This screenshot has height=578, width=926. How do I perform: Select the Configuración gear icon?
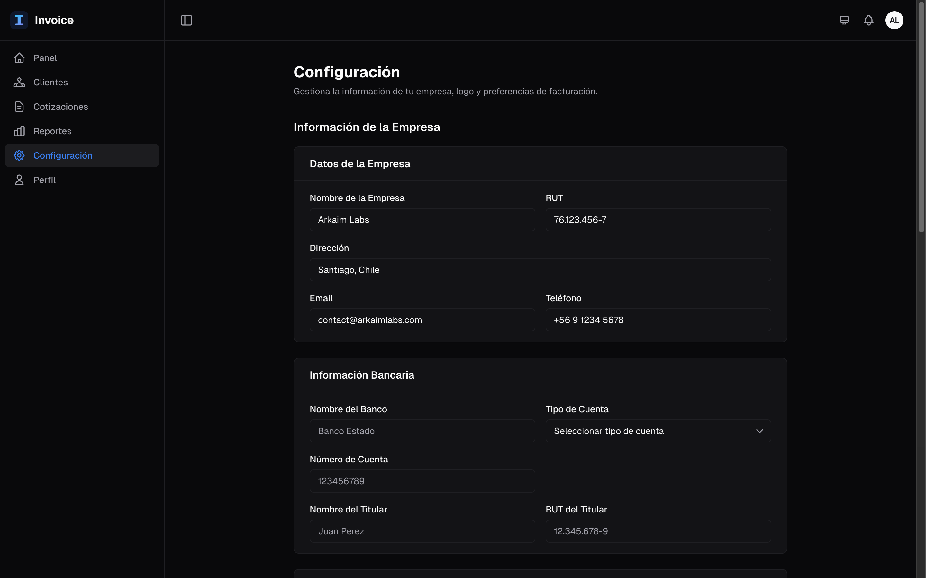(x=20, y=155)
